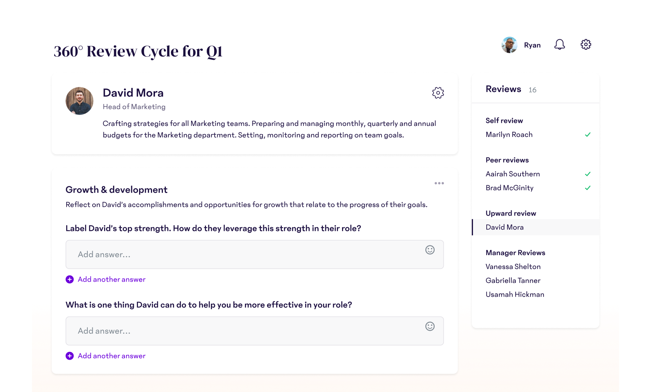The height and width of the screenshot is (392, 651).
Task: Open emoji picker for effectiveness answer
Action: pos(430,327)
